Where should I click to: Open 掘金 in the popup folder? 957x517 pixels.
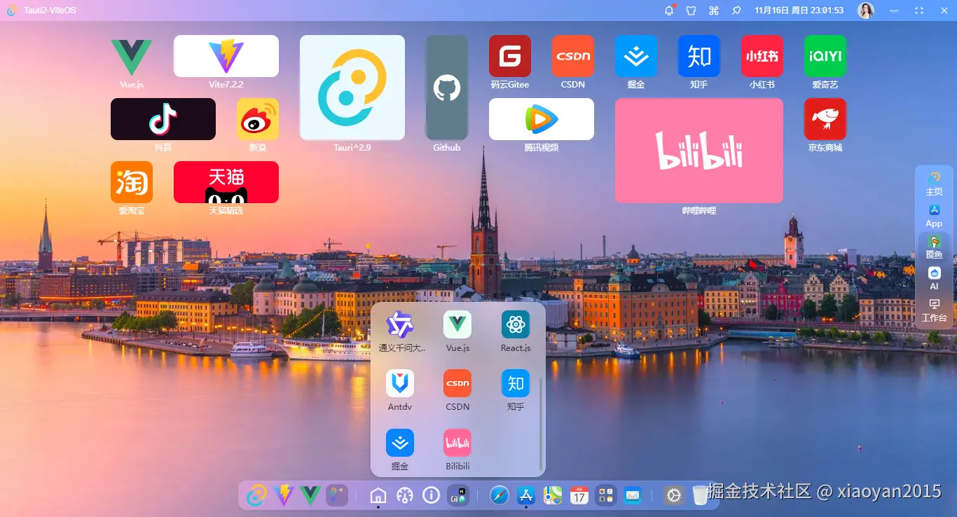coord(400,443)
